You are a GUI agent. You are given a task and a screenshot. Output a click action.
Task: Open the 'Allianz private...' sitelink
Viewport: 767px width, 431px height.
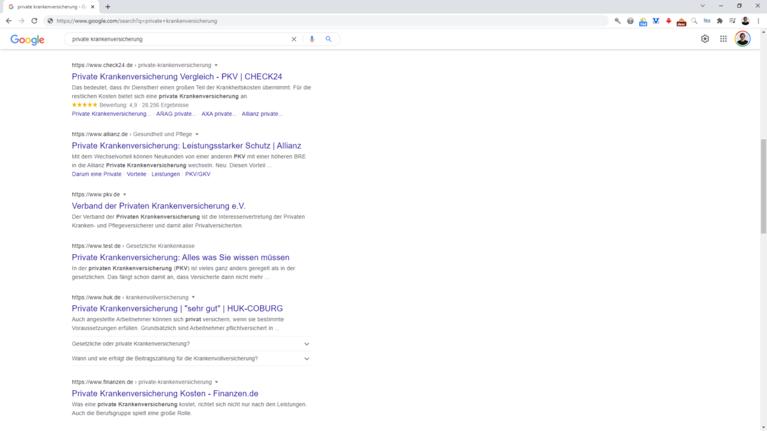pyautogui.click(x=262, y=114)
